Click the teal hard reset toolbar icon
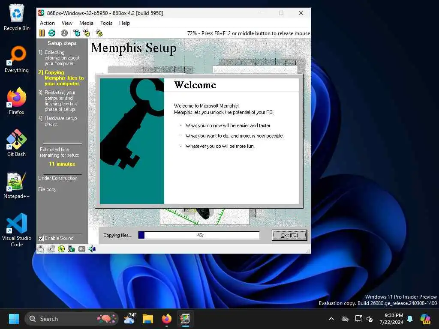 point(52,33)
